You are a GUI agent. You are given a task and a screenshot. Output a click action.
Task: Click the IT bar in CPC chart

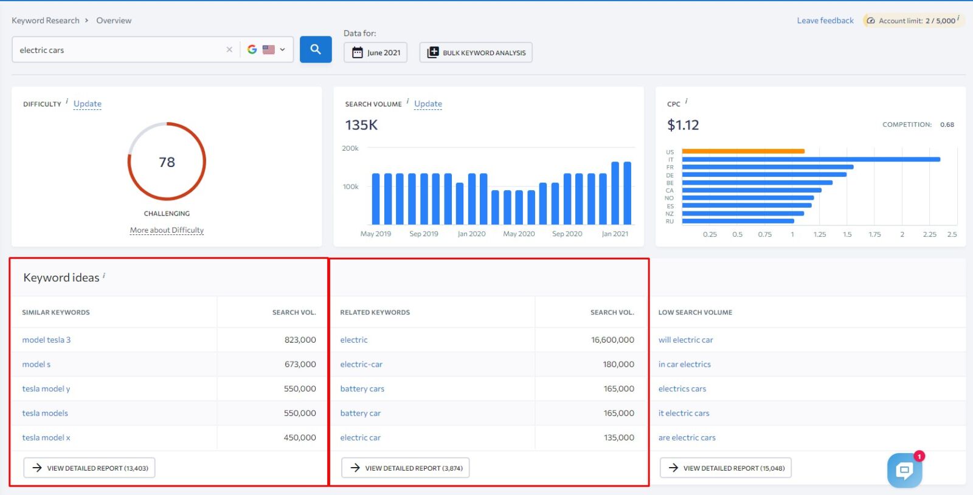click(x=811, y=159)
